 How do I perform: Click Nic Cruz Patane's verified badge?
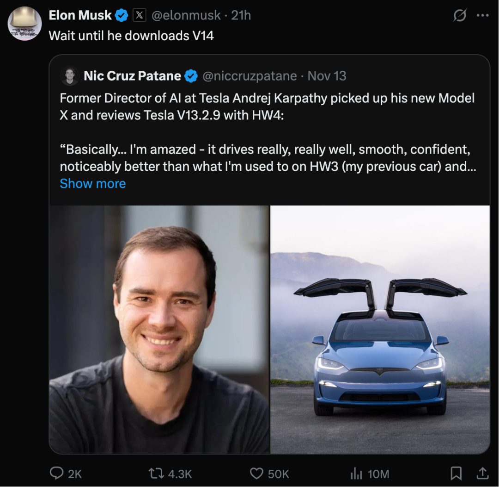click(191, 76)
